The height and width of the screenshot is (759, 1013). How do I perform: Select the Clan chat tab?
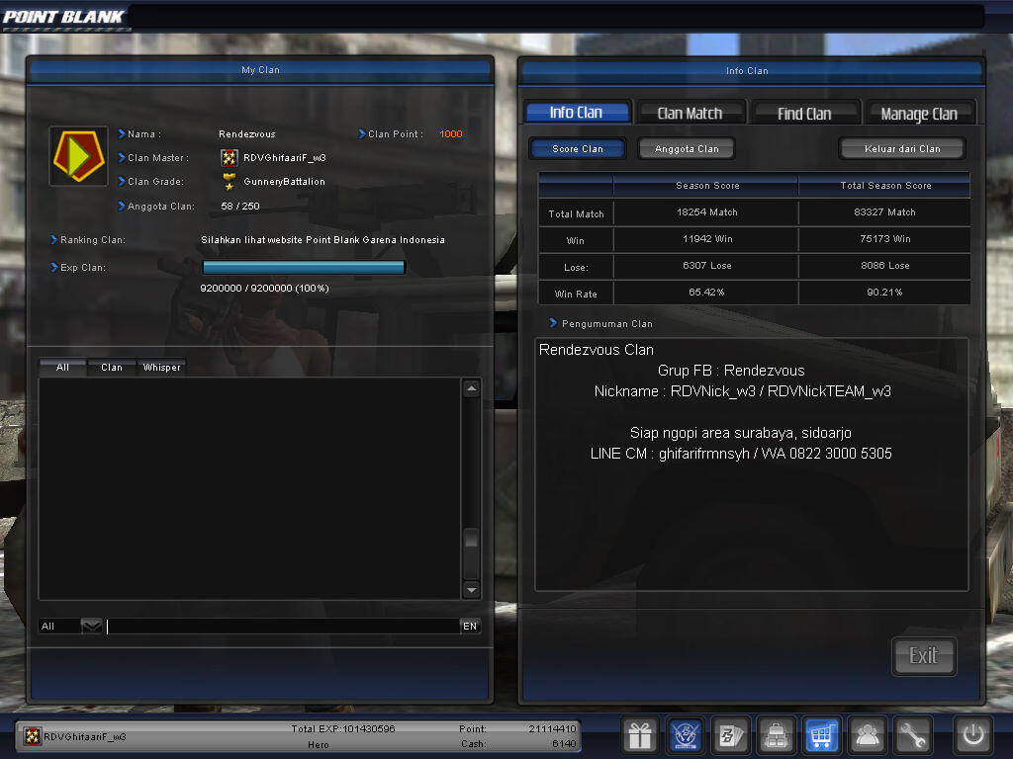pos(111,368)
